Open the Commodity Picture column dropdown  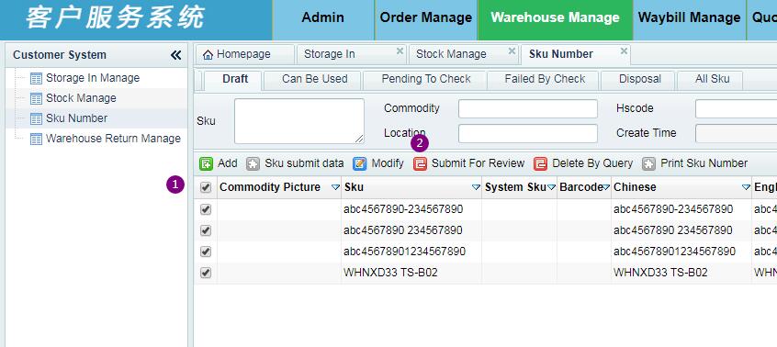[335, 187]
